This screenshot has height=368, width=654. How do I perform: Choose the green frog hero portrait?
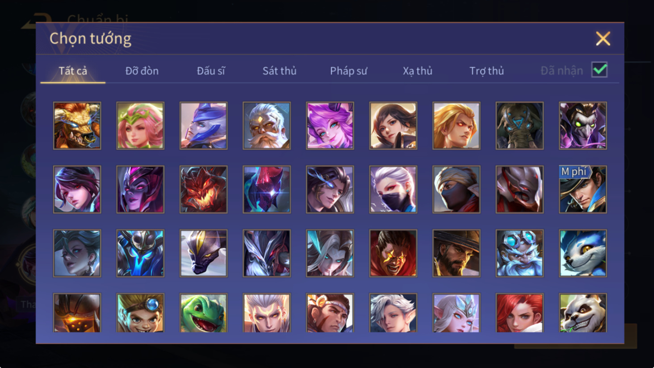203,313
